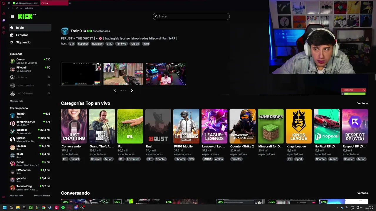Switch to the Kick browser tab
This screenshot has width=376, height=211.
coord(54,3)
